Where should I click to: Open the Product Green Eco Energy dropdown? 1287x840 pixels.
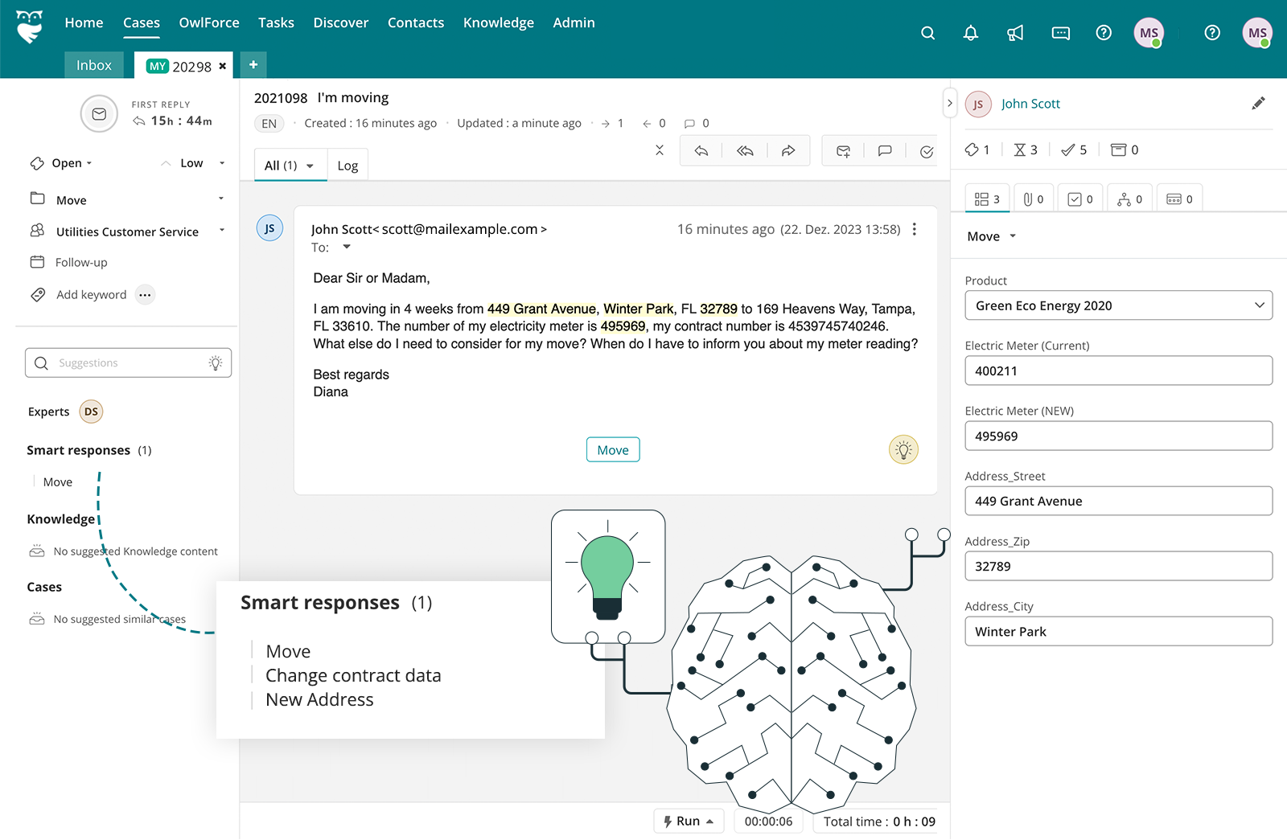pos(1118,305)
